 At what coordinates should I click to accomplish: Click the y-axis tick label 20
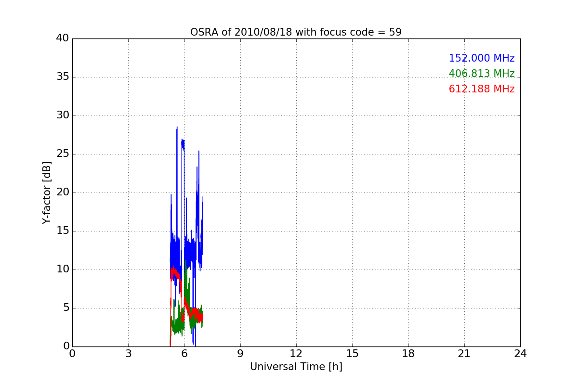tap(62, 192)
